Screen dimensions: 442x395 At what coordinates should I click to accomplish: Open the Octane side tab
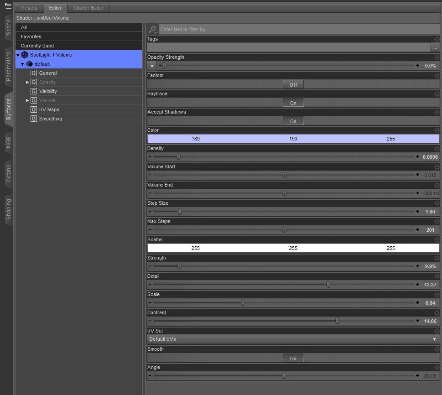(x=9, y=173)
